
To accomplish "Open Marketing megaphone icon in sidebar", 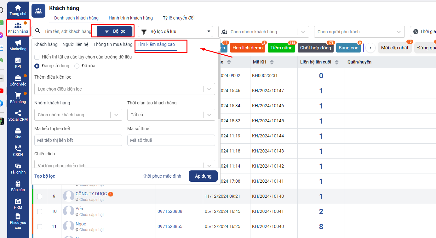I will click(x=18, y=45).
